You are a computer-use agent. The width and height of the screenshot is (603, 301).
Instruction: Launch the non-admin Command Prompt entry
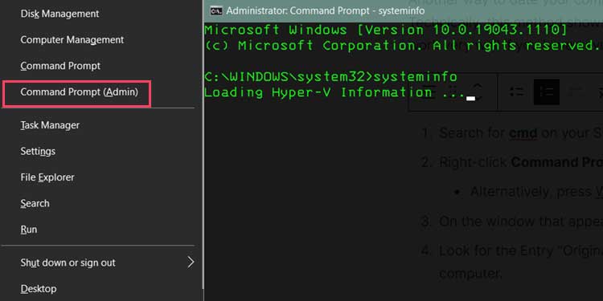pos(60,66)
